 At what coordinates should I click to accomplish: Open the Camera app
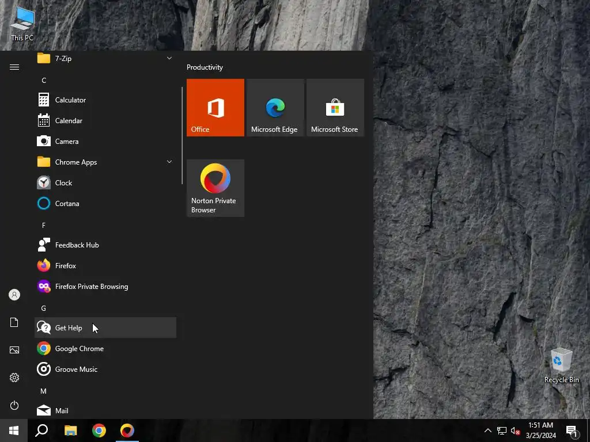(105, 142)
